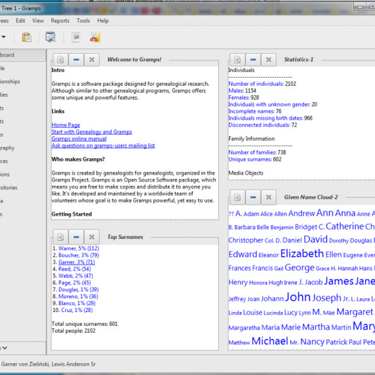Screen dimensions: 375x375
Task: Collapse the Given Name Cloud-2 gramplet
Action: pos(253,197)
